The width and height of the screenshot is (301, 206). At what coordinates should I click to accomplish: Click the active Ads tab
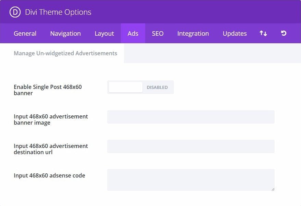point(133,34)
